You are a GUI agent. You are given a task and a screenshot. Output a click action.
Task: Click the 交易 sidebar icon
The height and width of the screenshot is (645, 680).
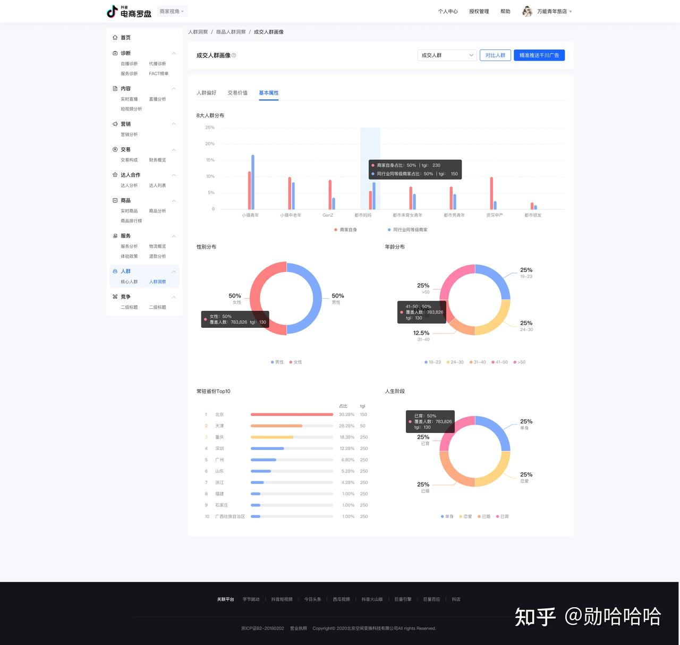click(x=115, y=149)
